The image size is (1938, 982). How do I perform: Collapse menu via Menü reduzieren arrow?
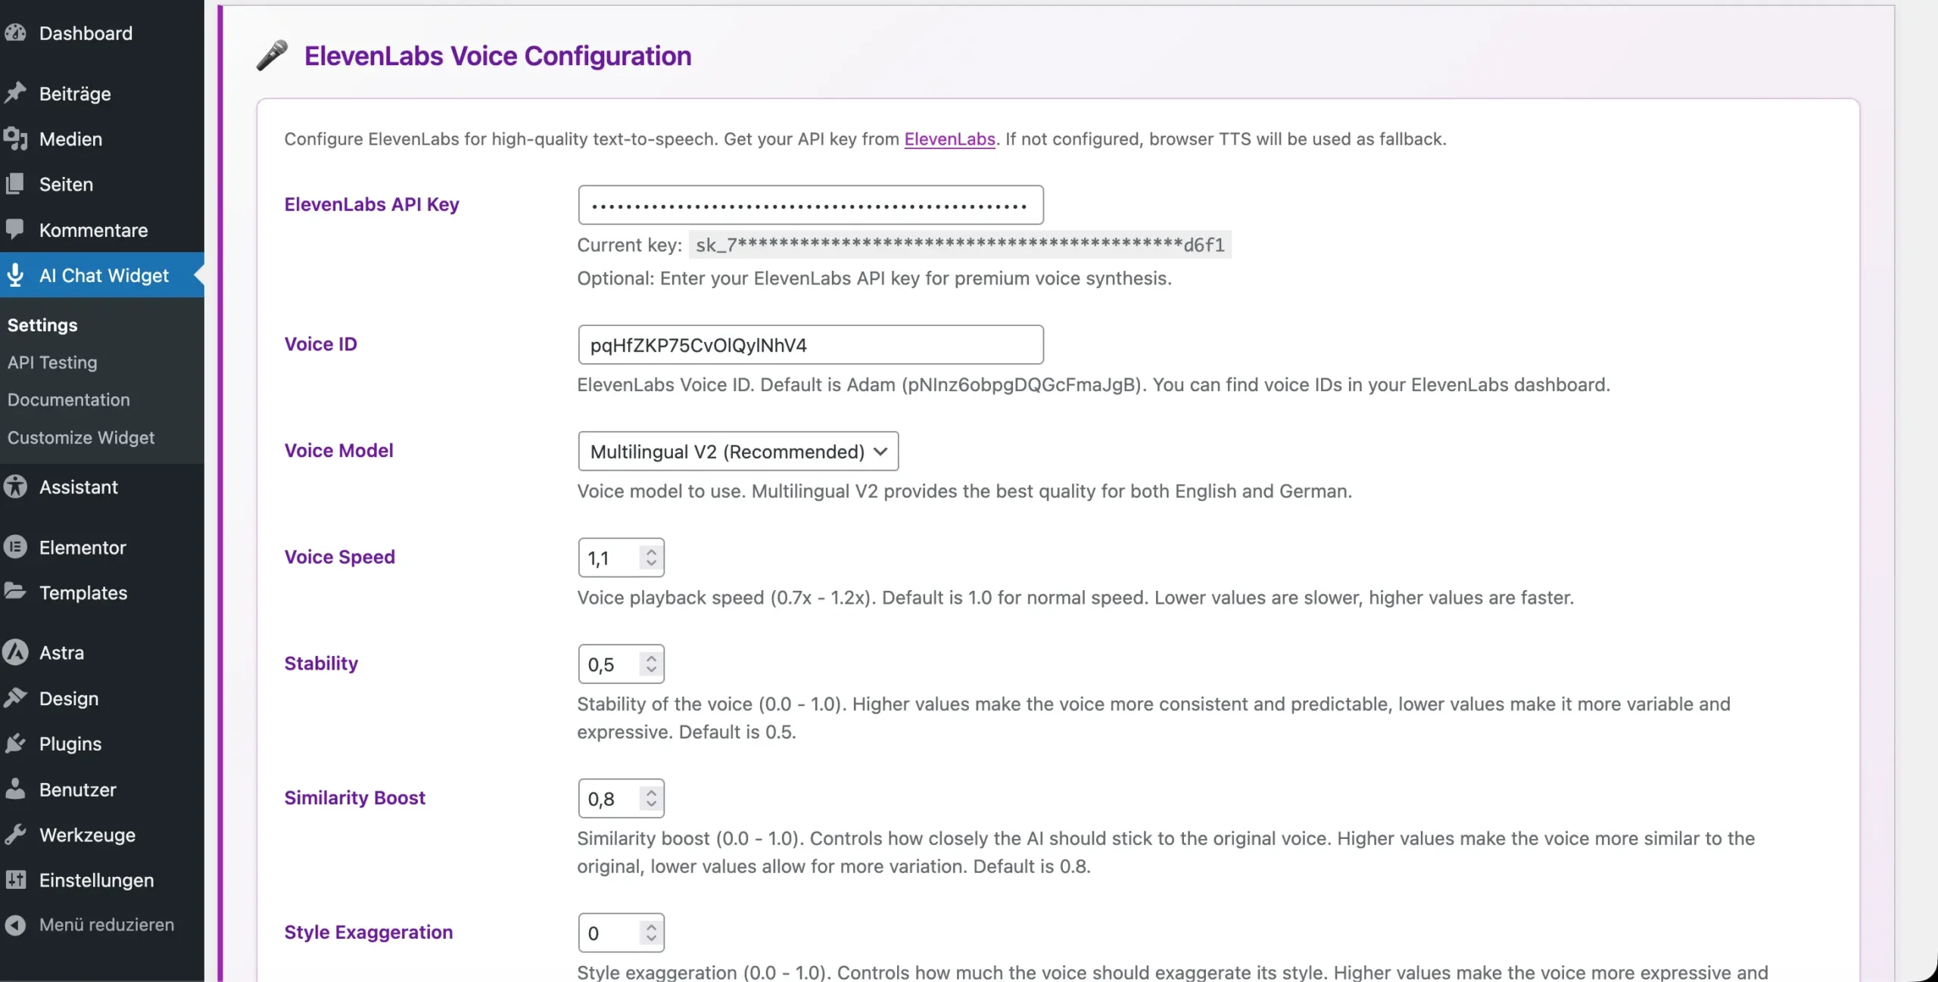pos(15,925)
